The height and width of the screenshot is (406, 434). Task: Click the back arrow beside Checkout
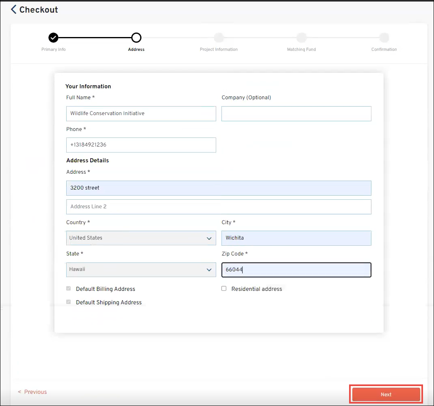click(x=14, y=10)
